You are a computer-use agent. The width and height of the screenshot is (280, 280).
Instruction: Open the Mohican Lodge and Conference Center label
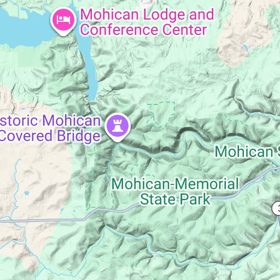[147, 22]
